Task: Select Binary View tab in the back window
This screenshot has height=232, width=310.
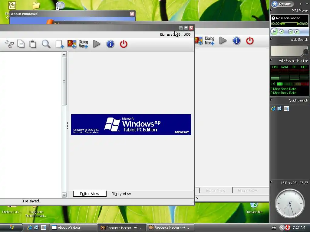Action: tap(247, 190)
